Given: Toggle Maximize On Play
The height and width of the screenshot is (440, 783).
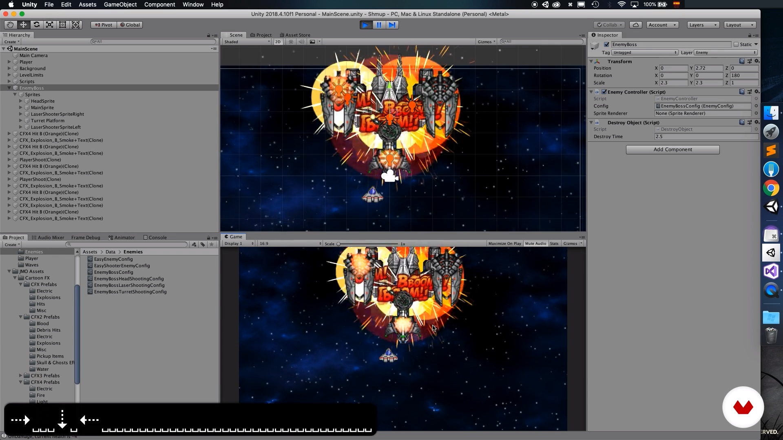Looking at the screenshot, I should coord(504,244).
